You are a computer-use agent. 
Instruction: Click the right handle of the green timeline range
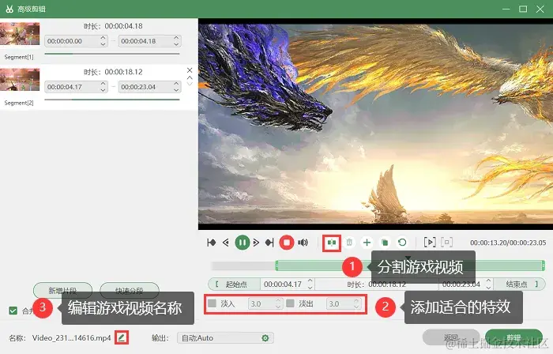pos(544,265)
